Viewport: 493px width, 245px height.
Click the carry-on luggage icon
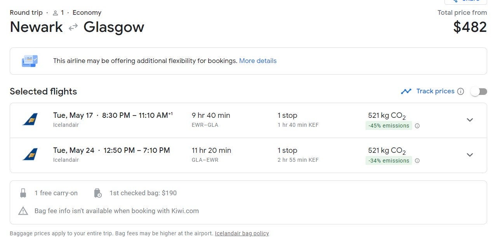point(23,193)
